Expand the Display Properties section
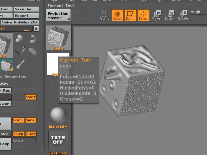207x155 pixels. pos(13,77)
